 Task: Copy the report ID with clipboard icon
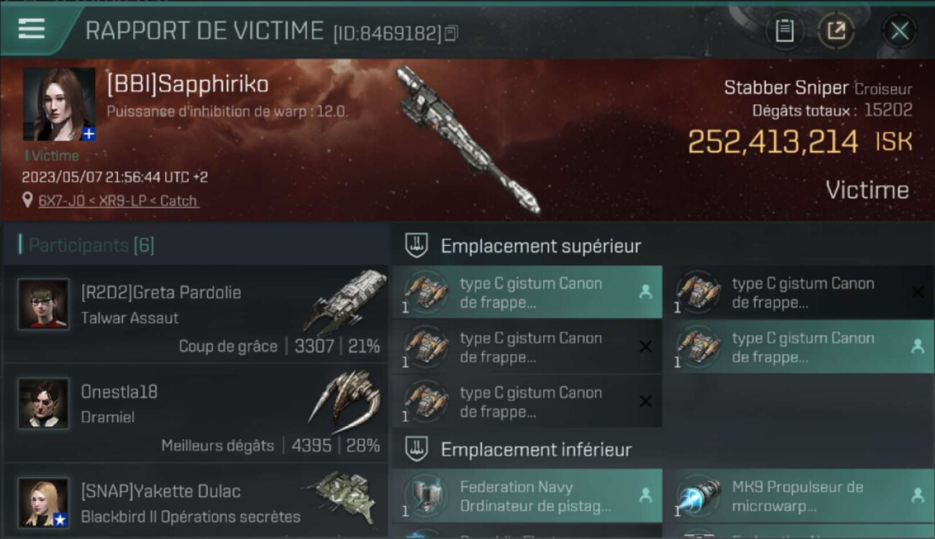452,33
